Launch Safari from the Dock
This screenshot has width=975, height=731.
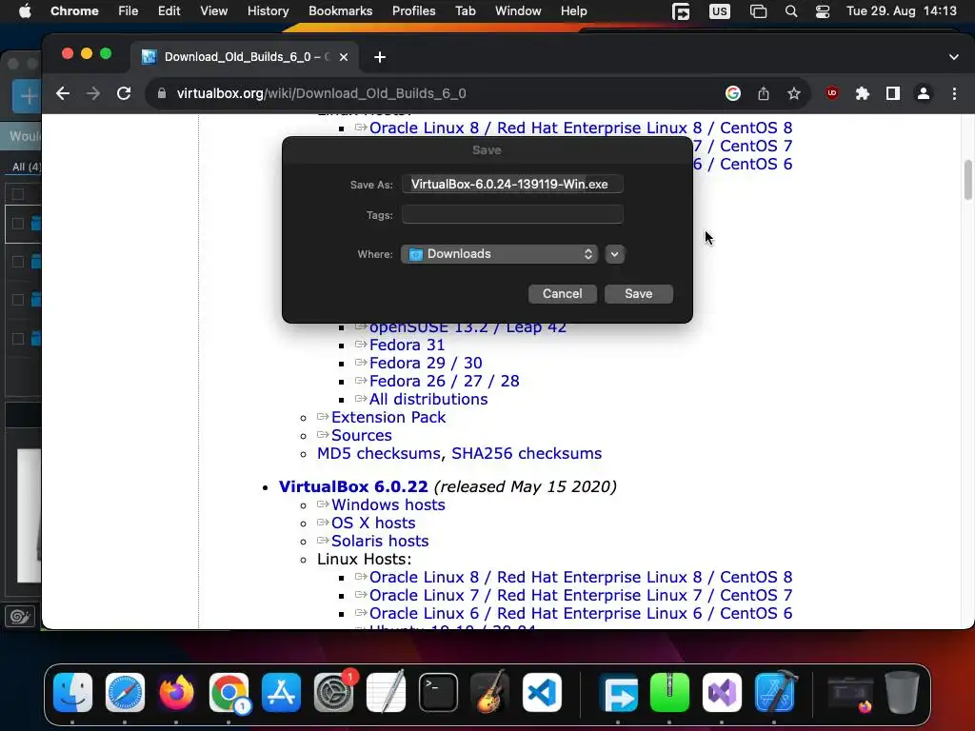coord(125,693)
